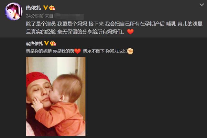Click the crown membership icon beside top username
Screen dimensions: 207x138
tap(52, 8)
